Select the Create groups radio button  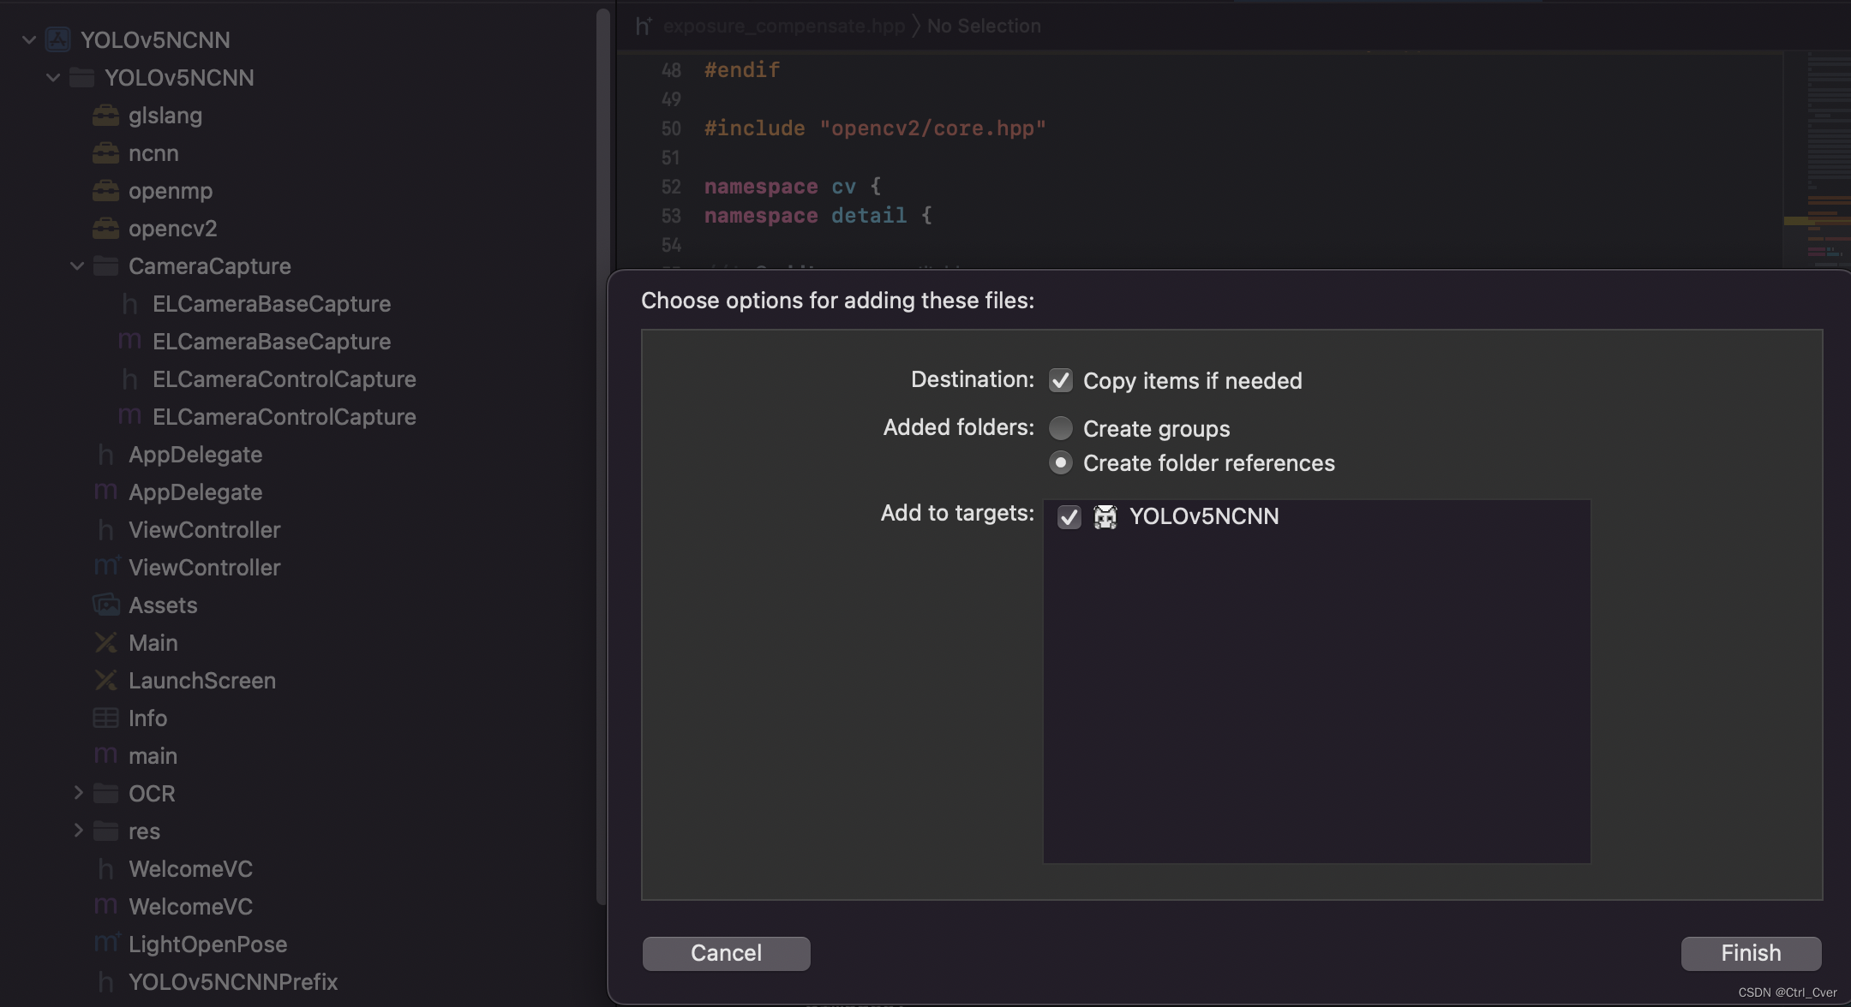coord(1061,427)
